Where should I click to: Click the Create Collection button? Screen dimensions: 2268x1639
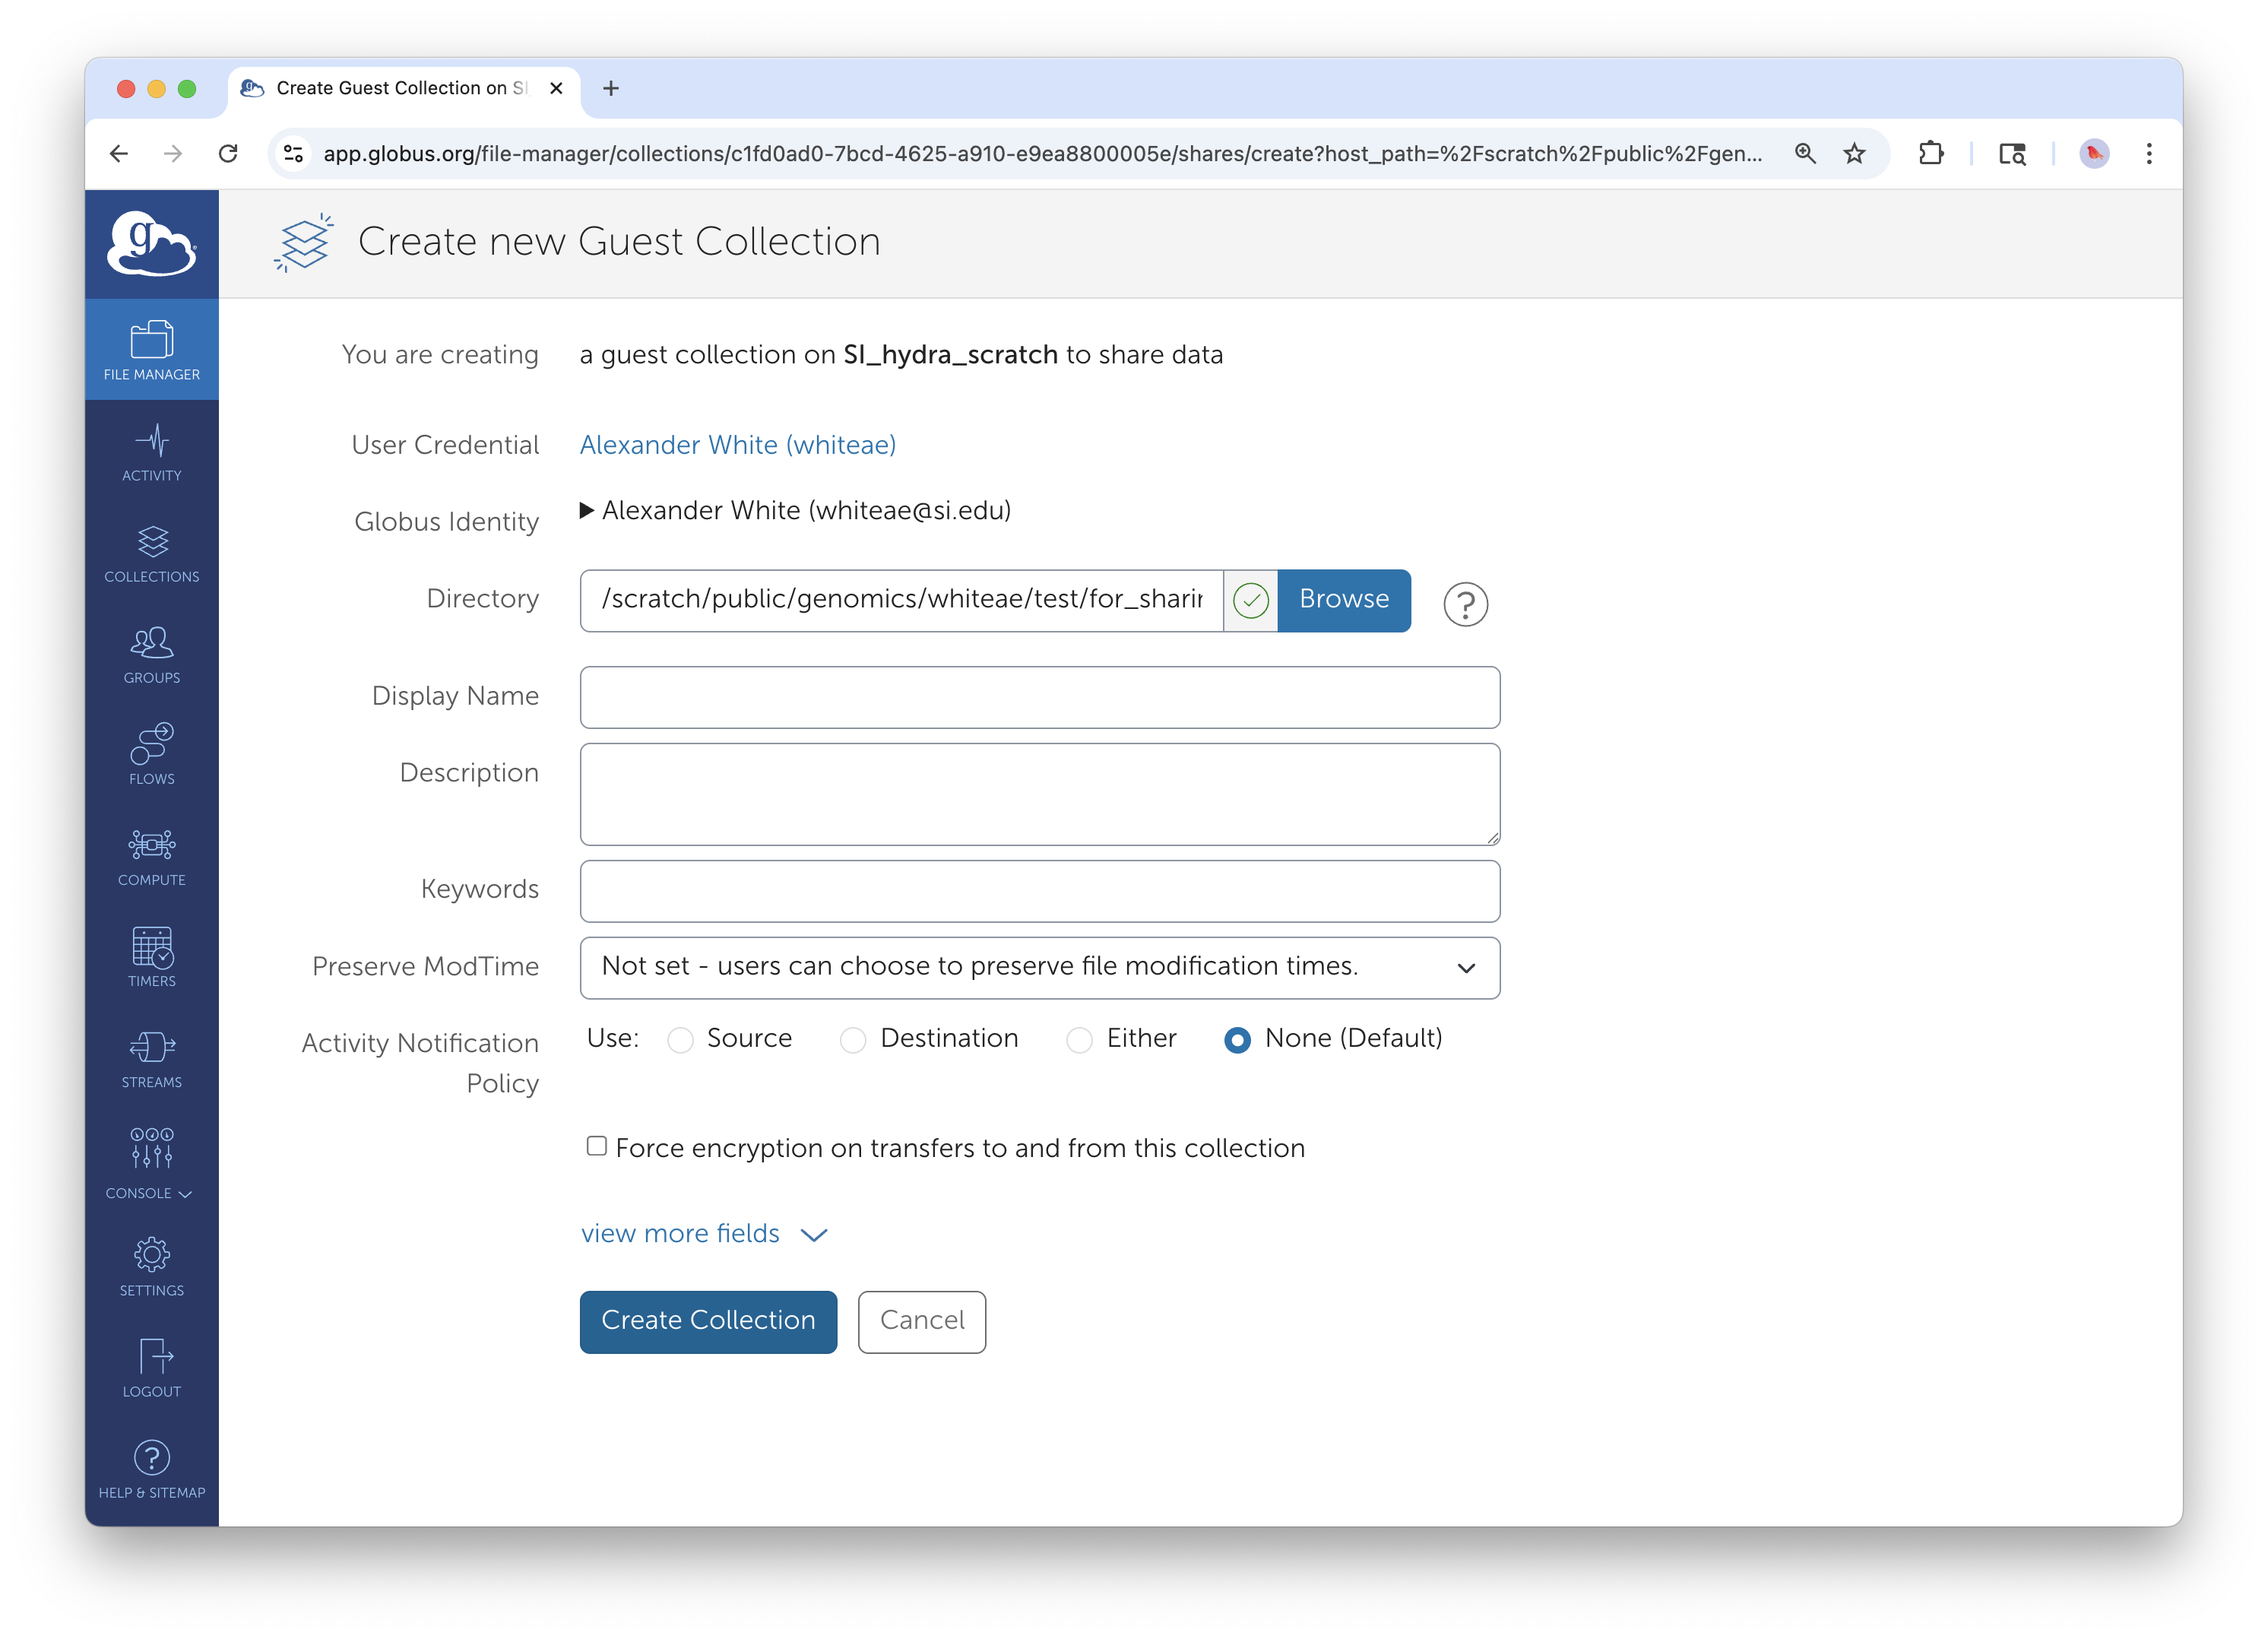point(708,1321)
